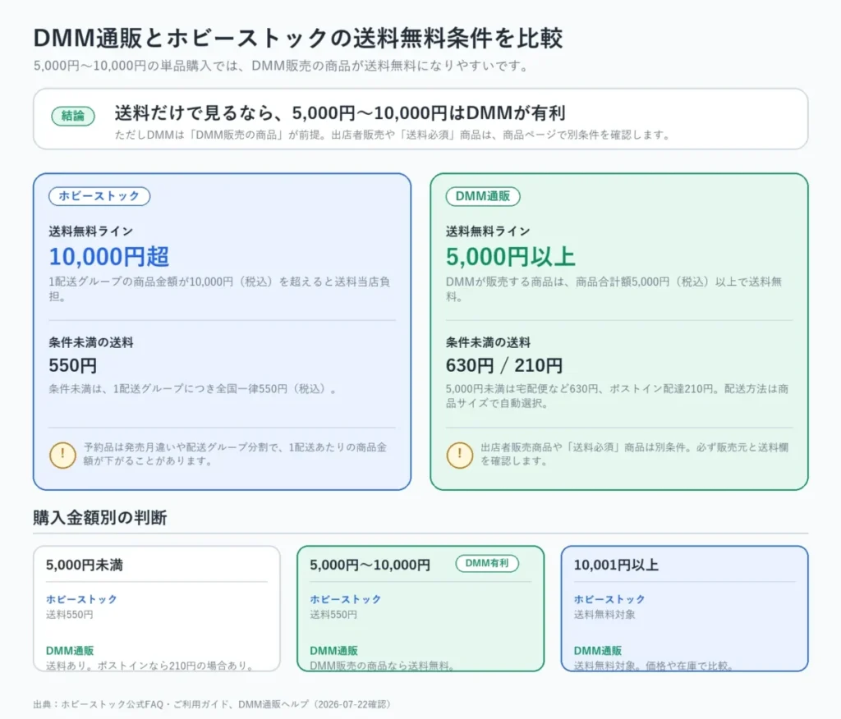841x719 pixels.
Task: Click the warning icon in the ホビーストック card
Action: tap(62, 456)
